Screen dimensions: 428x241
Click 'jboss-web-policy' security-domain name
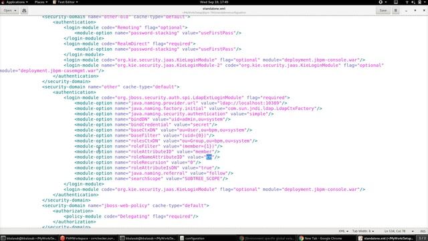click(126, 206)
